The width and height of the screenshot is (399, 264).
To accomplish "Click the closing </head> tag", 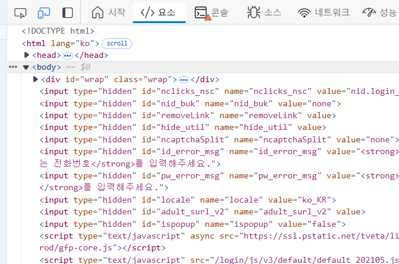I will tap(91, 56).
